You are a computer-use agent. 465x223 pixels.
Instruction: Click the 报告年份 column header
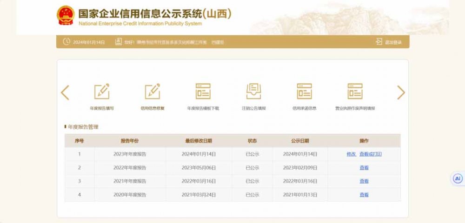coord(130,141)
